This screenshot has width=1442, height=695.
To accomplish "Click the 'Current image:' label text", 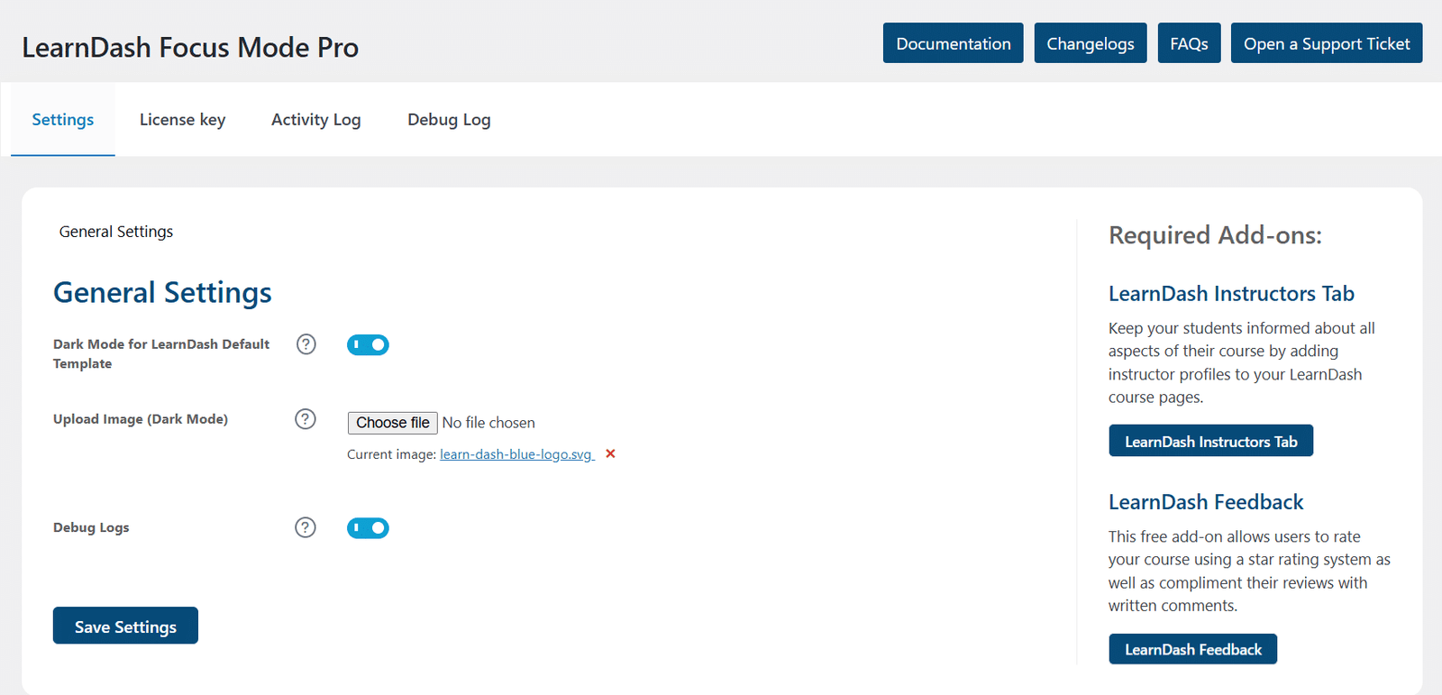I will (391, 454).
